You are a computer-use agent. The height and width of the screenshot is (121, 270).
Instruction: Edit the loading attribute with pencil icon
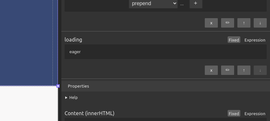[228, 70]
